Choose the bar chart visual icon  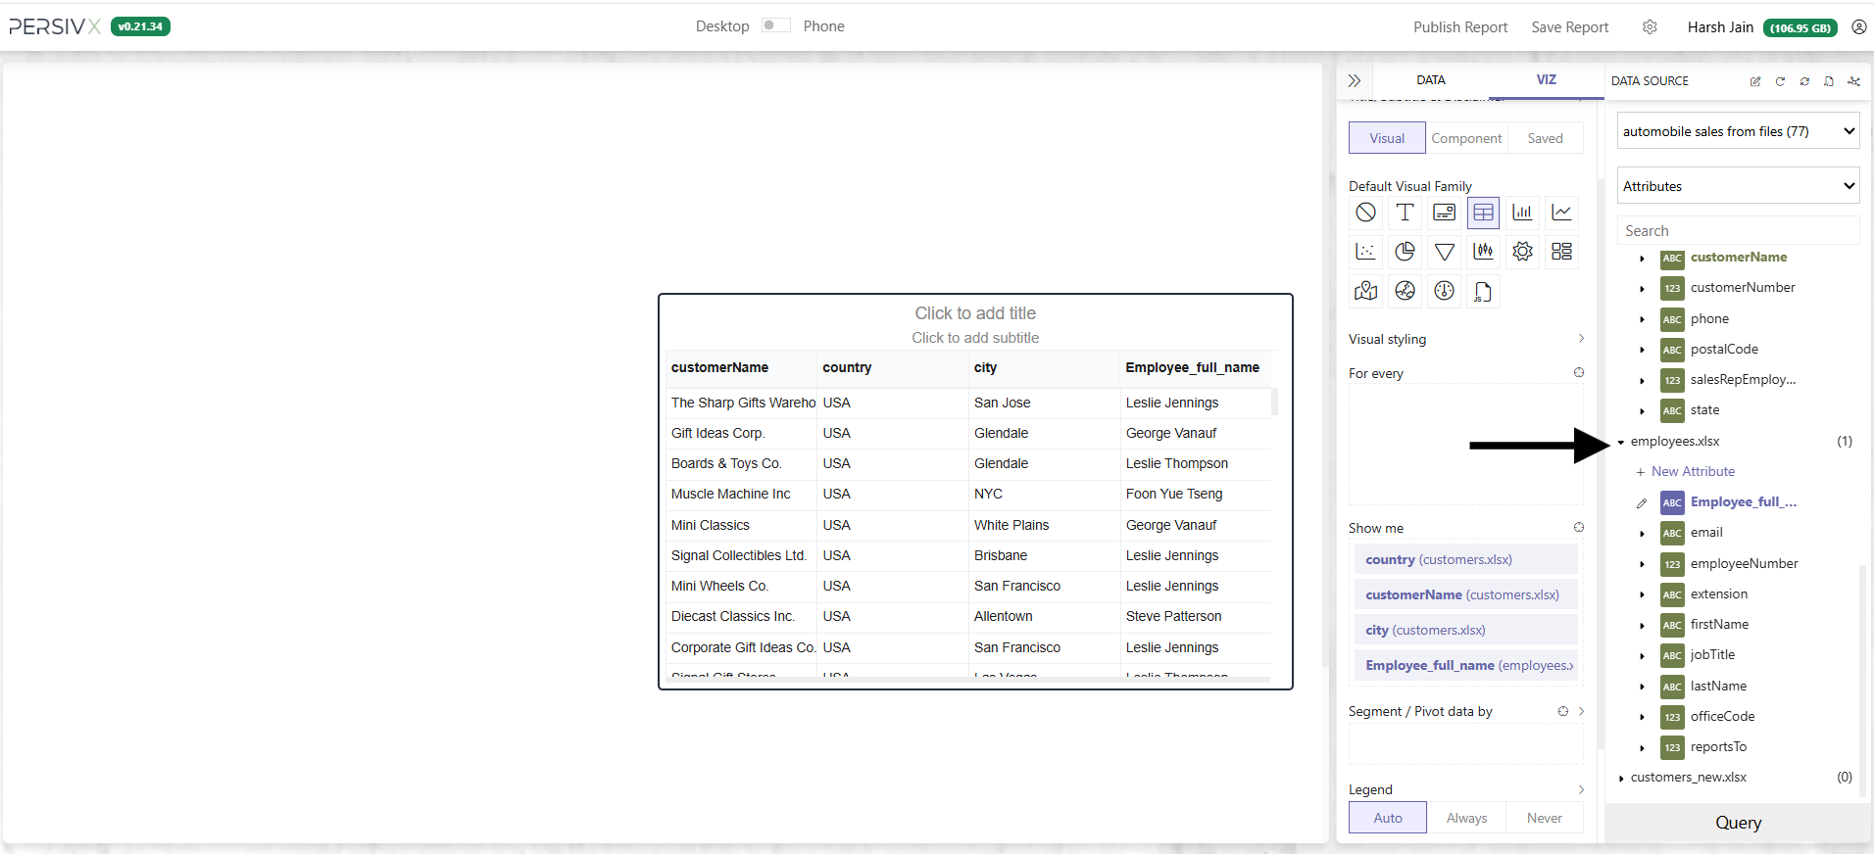(x=1522, y=213)
